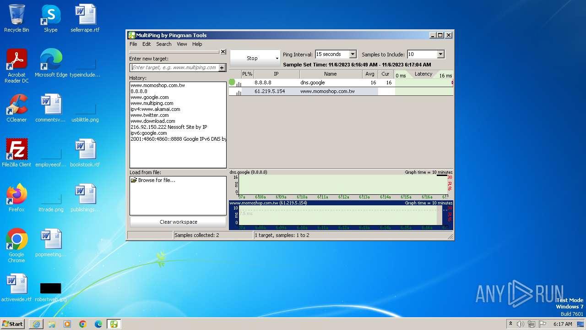Click graph icon in 61.219.5.154 row
This screenshot has height=330, width=586.
(239, 92)
